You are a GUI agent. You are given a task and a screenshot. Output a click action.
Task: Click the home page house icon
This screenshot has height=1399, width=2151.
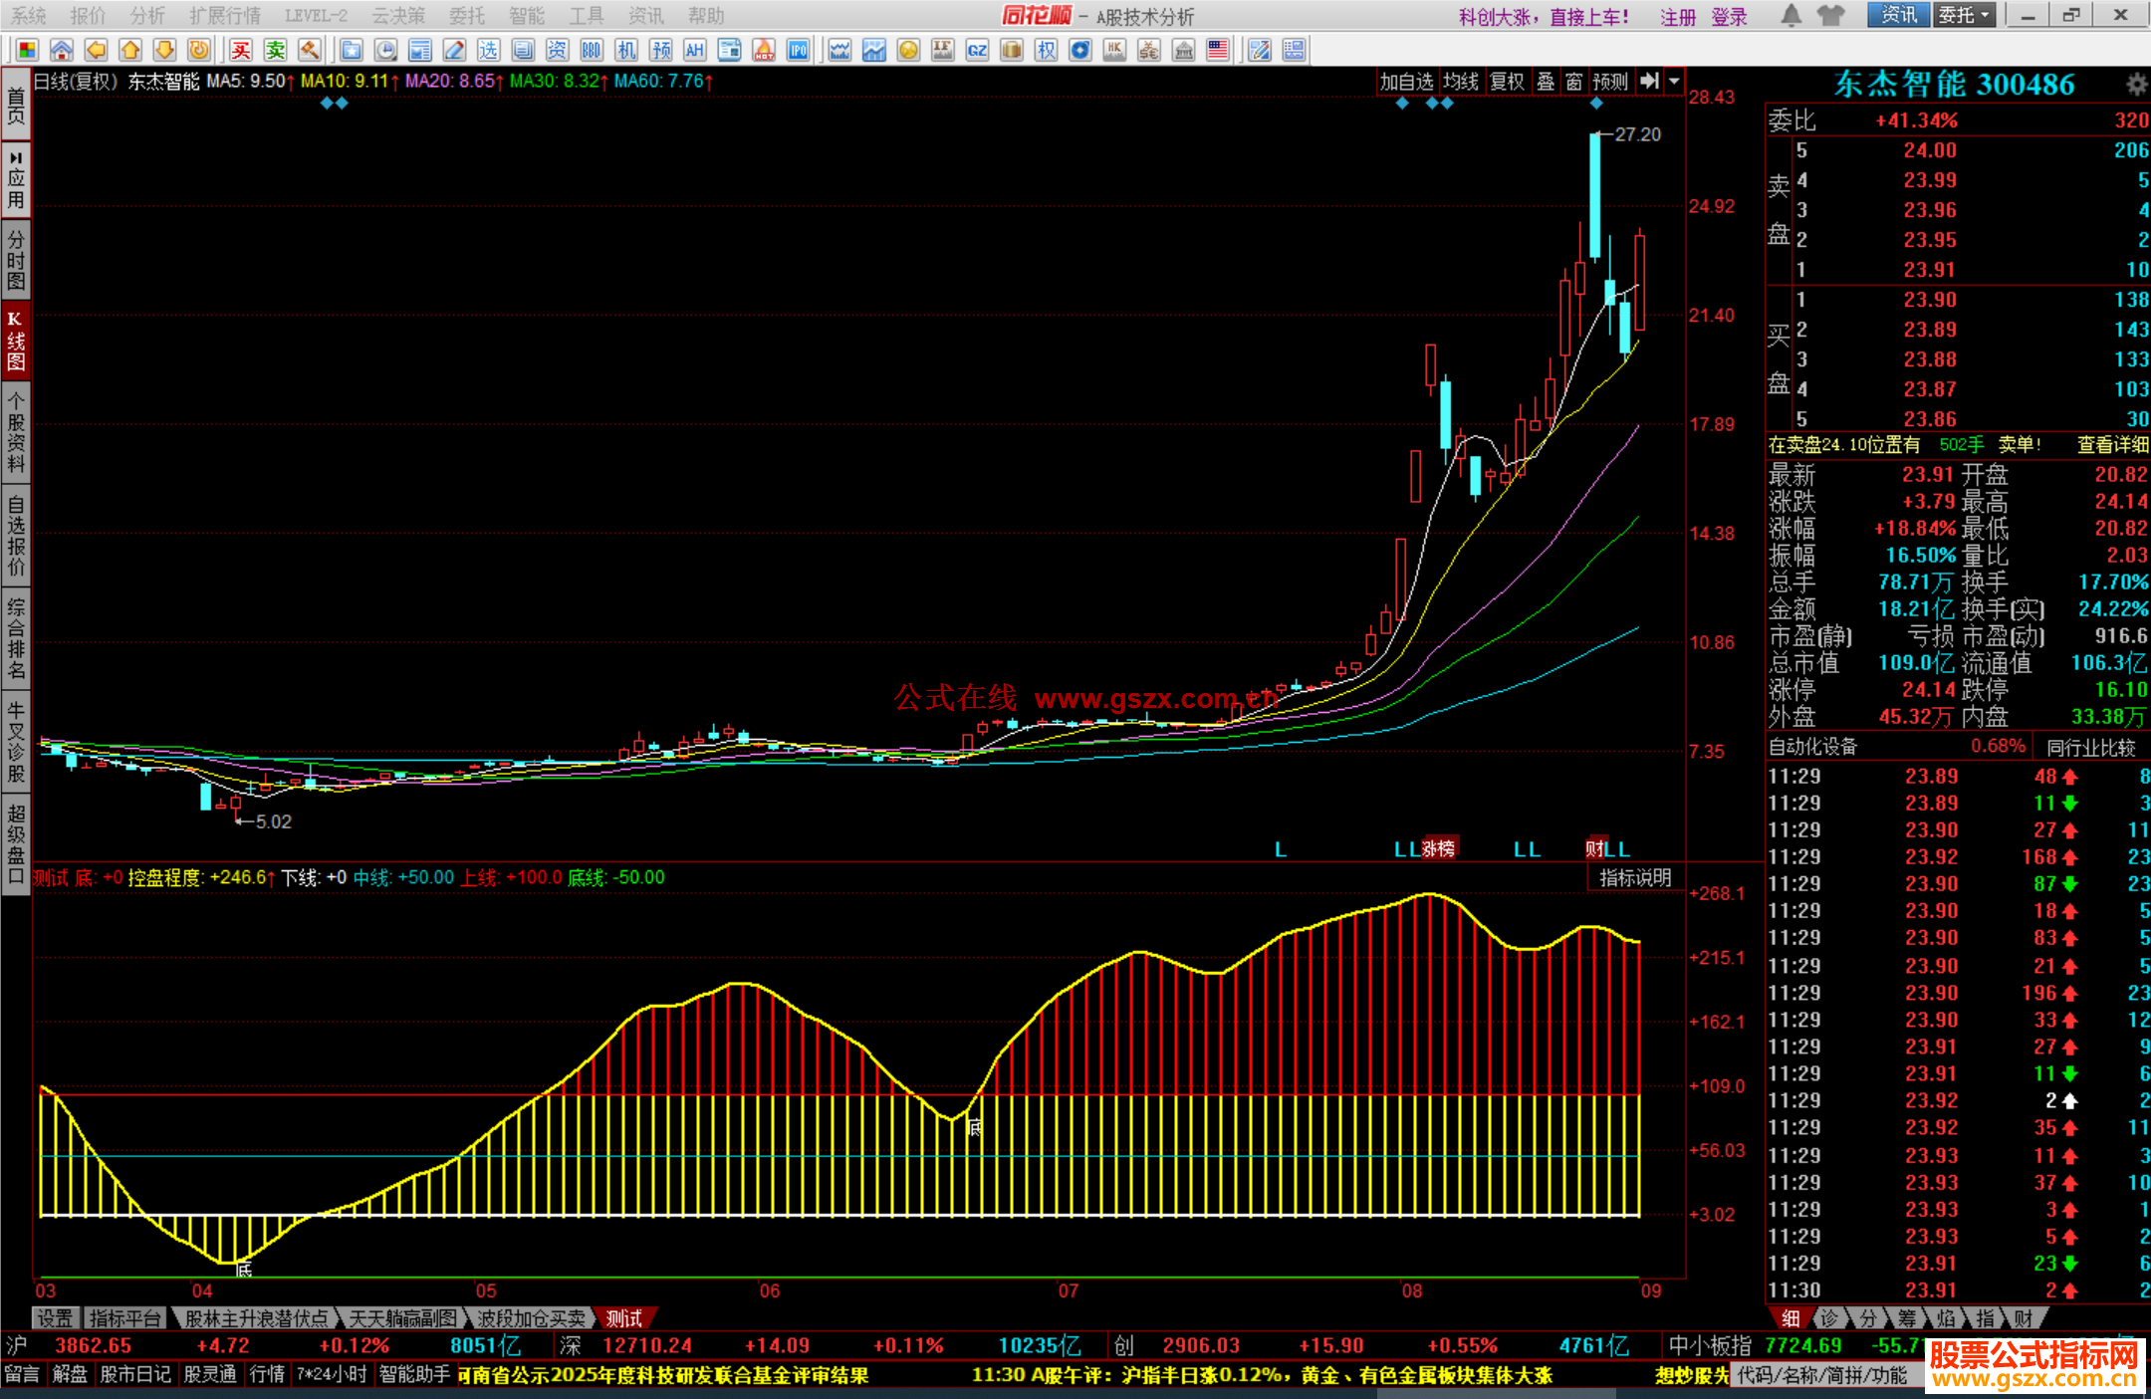pos(62,51)
